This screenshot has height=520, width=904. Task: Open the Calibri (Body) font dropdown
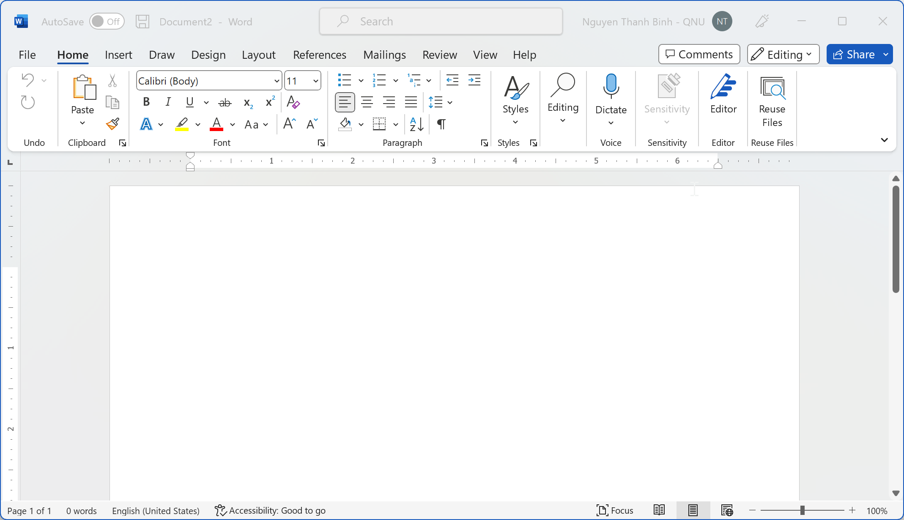(277, 81)
